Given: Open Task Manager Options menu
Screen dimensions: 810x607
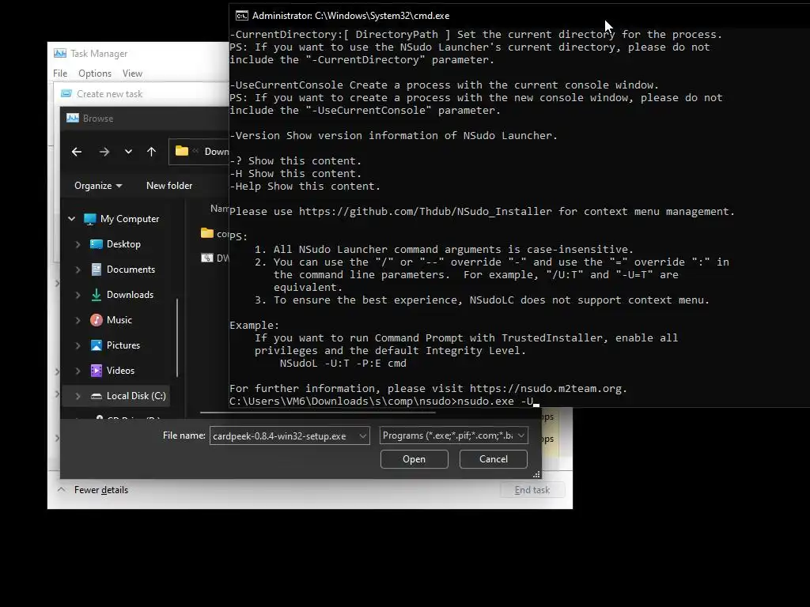Looking at the screenshot, I should pyautogui.click(x=95, y=74).
